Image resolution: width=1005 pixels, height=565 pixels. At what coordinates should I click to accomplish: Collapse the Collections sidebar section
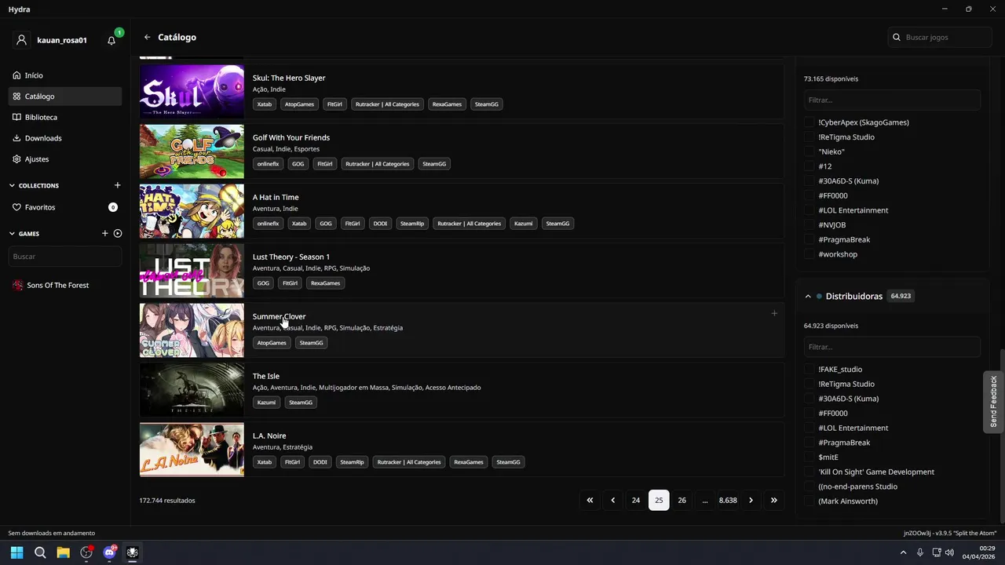pos(12,185)
